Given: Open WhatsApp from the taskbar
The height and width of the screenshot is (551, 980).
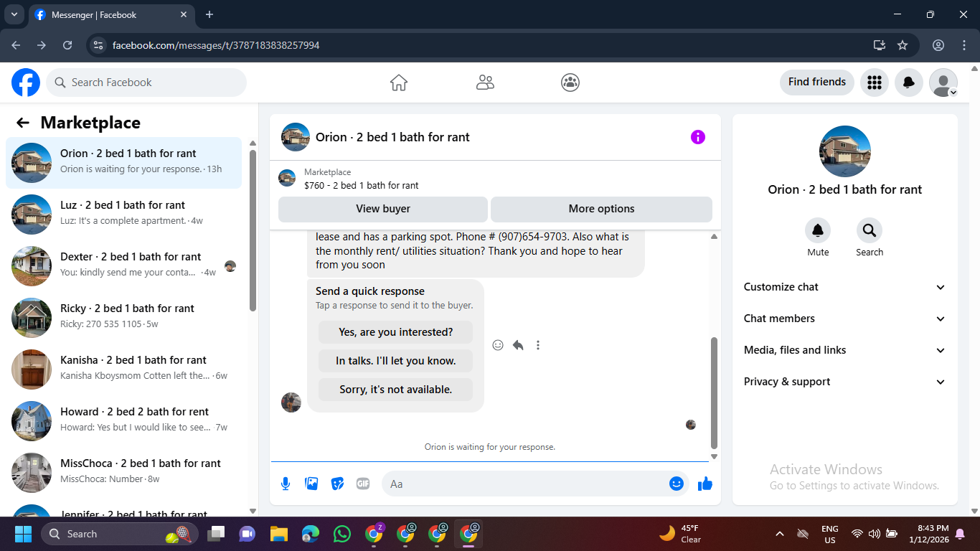Looking at the screenshot, I should 342,534.
